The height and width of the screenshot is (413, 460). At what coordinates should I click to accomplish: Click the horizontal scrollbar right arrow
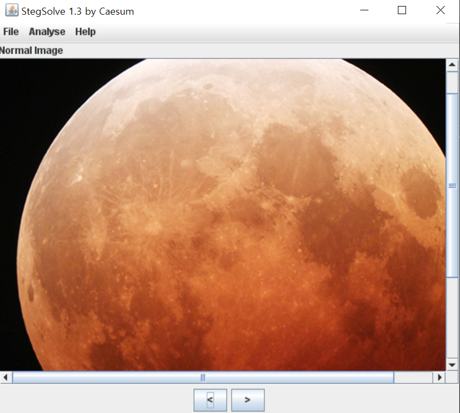(x=439, y=377)
